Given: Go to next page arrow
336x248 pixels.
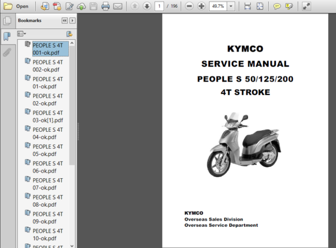Looking at the screenshot, I should tap(147, 6).
